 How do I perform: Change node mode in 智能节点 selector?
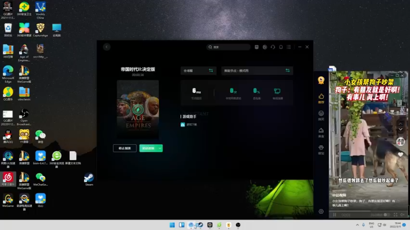(x=257, y=71)
